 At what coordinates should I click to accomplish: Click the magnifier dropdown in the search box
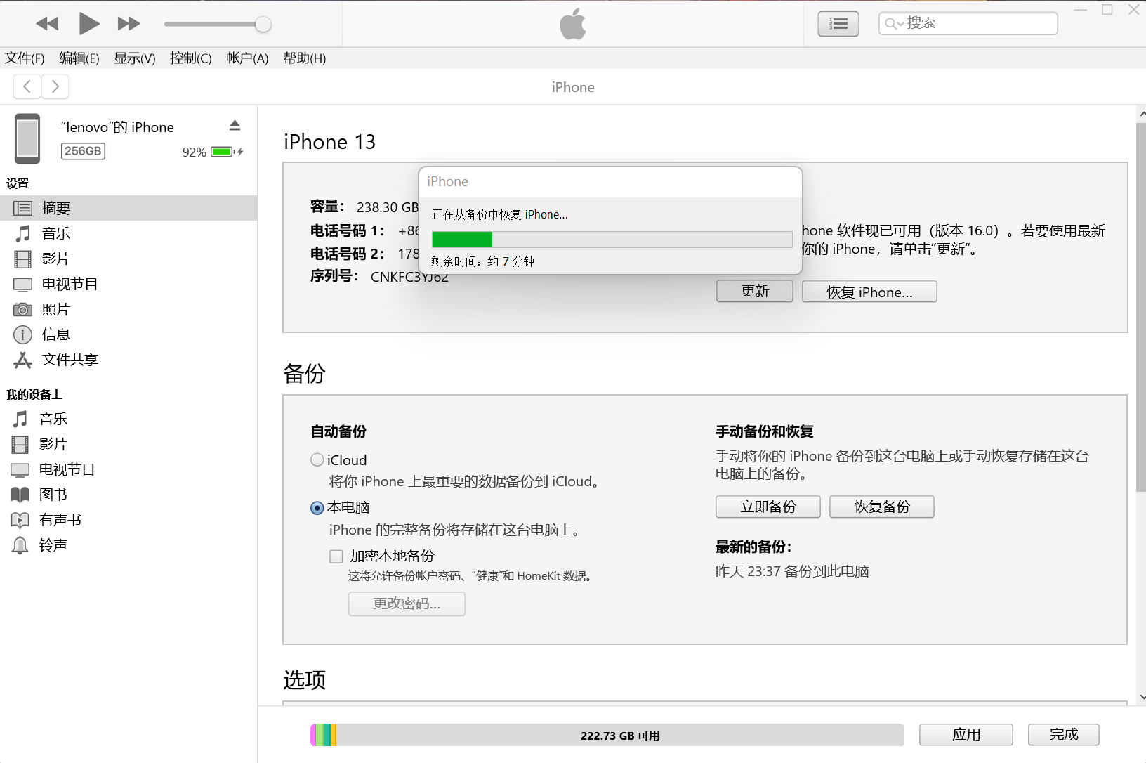pyautogui.click(x=894, y=24)
